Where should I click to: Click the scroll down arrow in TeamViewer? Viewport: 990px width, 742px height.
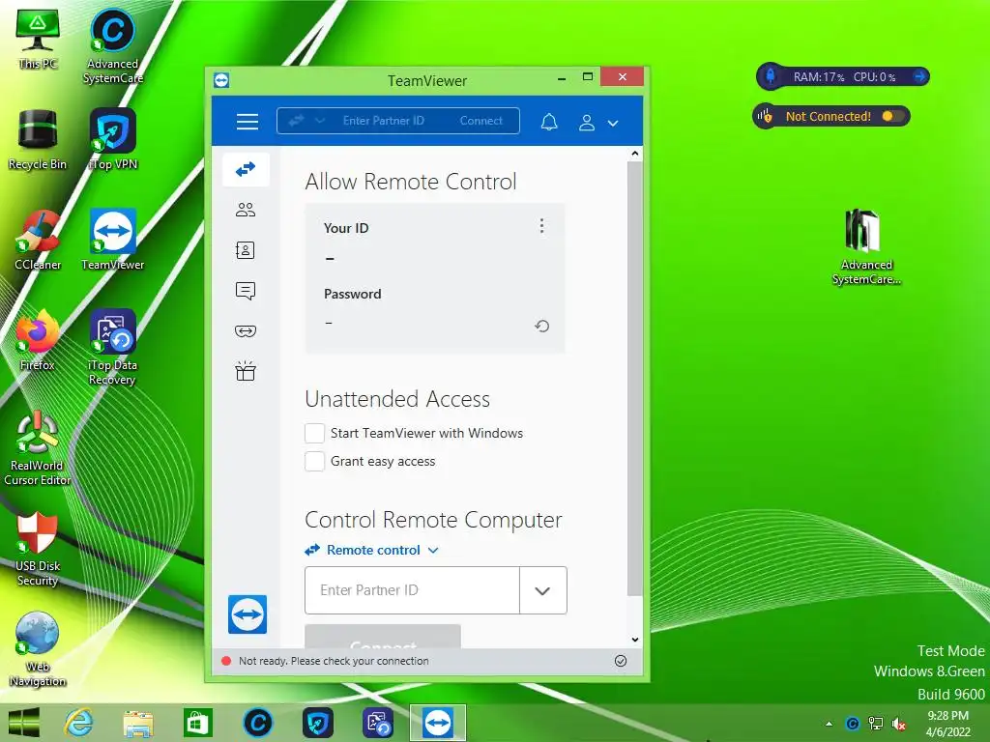pyautogui.click(x=635, y=640)
